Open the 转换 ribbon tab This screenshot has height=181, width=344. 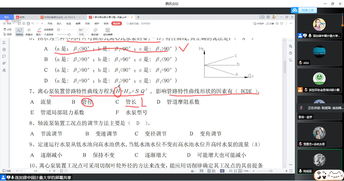106,23
